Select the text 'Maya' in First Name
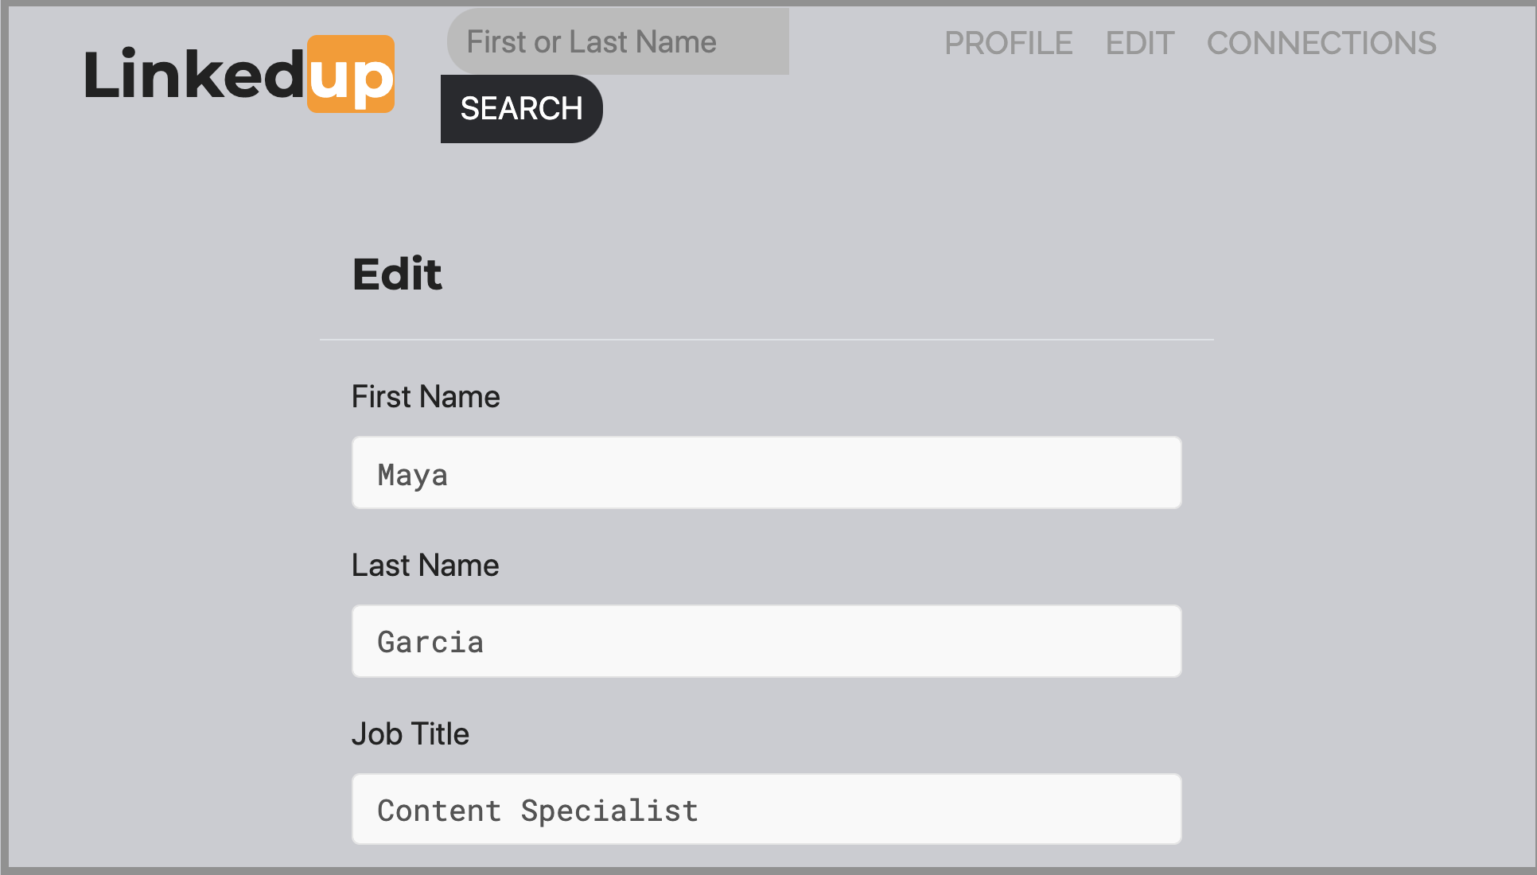The width and height of the screenshot is (1537, 875). (x=411, y=473)
